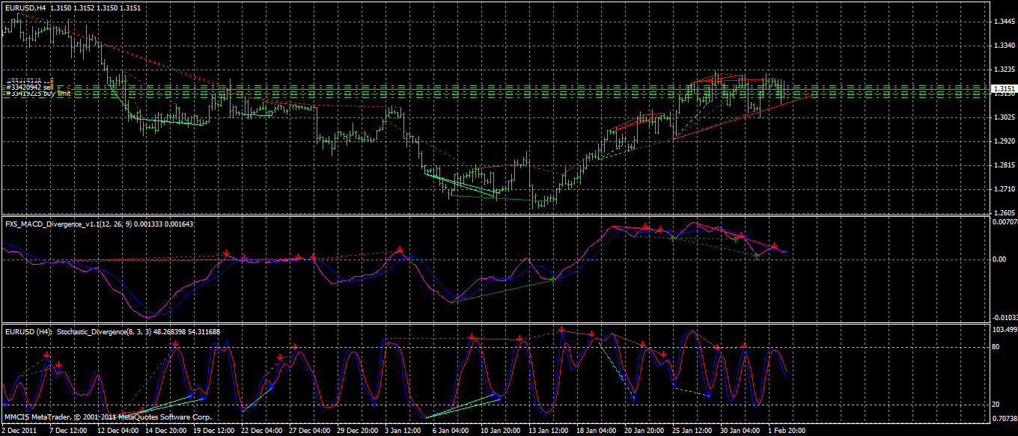This screenshot has width=1018, height=436.
Task: Click the 27 Dec 04:00 time label
Action: pyautogui.click(x=310, y=431)
